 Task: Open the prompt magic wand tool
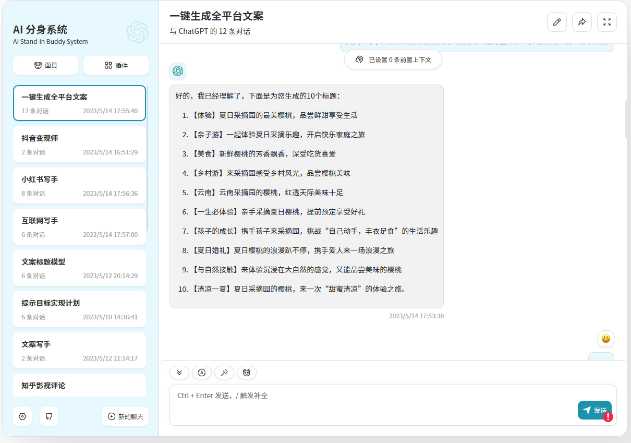(224, 373)
